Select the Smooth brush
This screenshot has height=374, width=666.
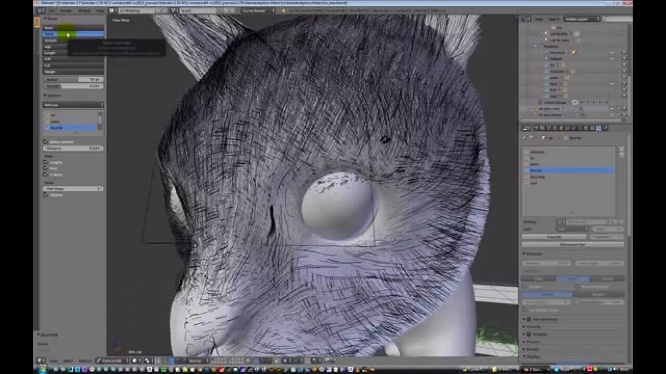(73, 41)
